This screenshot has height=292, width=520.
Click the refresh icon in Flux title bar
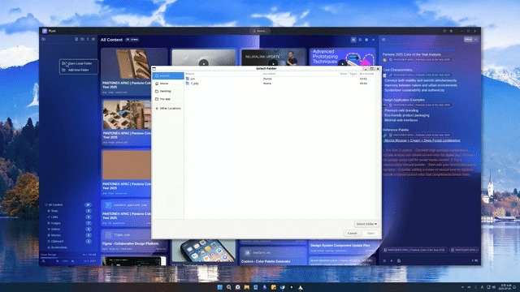point(444,31)
